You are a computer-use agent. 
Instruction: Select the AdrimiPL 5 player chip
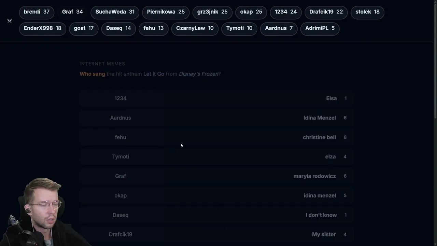point(320,28)
